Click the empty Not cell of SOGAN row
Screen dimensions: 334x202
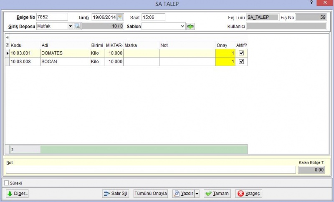coord(187,62)
